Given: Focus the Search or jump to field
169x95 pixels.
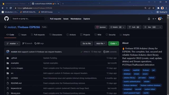Looking at the screenshot, I should click(x=29, y=19).
